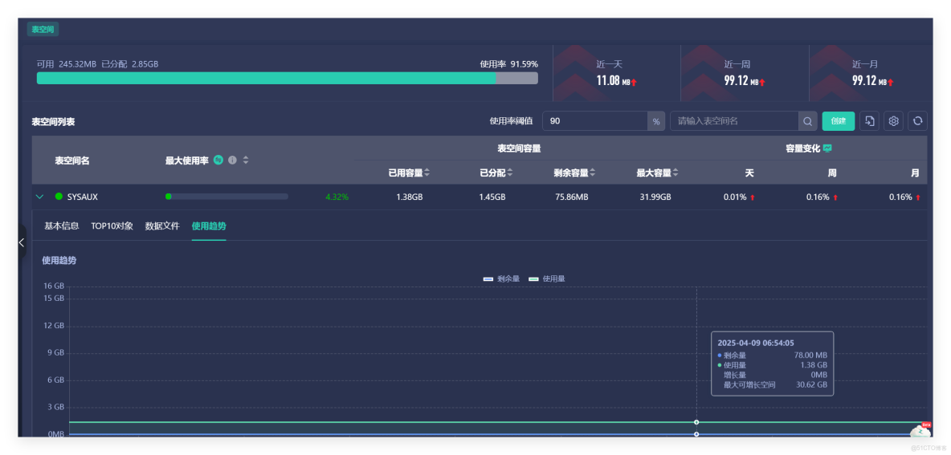
Task: Click the 近一天 11.08 MB card
Action: click(x=617, y=73)
